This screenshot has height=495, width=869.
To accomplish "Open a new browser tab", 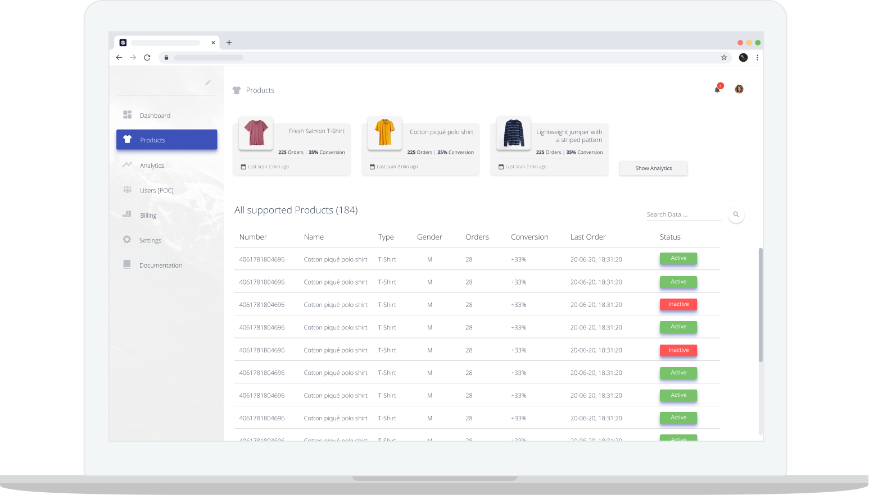I will tap(229, 43).
